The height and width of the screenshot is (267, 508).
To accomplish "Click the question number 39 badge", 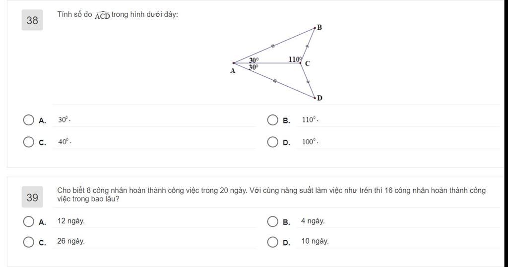I will click(32, 197).
